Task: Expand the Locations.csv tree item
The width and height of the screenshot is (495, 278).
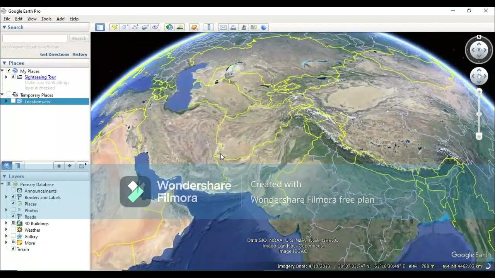Action: coord(6,101)
